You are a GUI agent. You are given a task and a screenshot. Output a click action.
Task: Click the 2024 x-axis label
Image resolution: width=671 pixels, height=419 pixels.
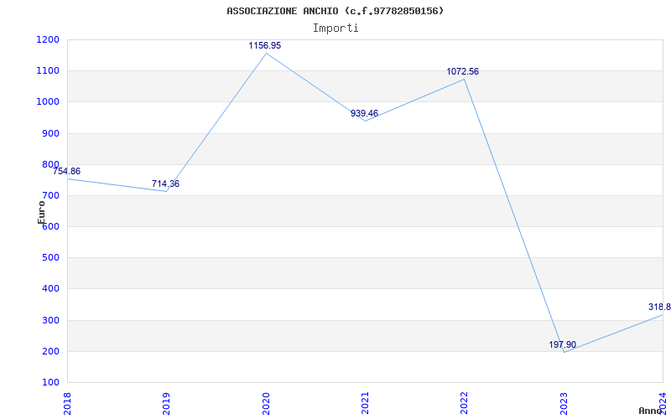click(x=663, y=403)
